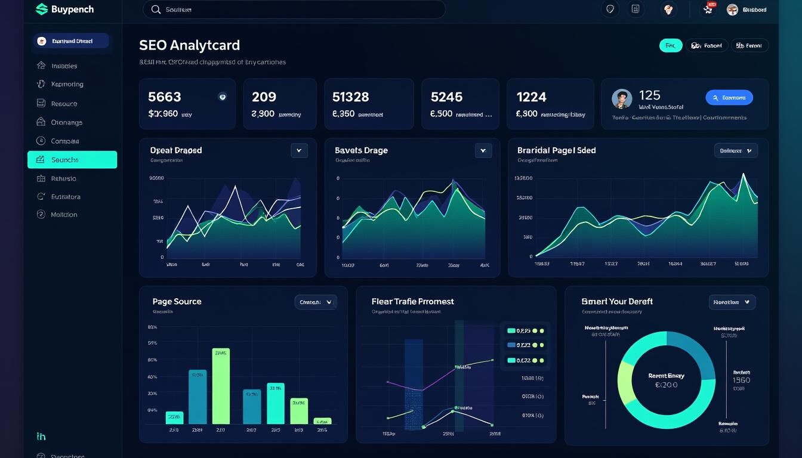This screenshot has height=458, width=802.
Task: Click the teal color swatch in the legend
Action: click(x=510, y=329)
